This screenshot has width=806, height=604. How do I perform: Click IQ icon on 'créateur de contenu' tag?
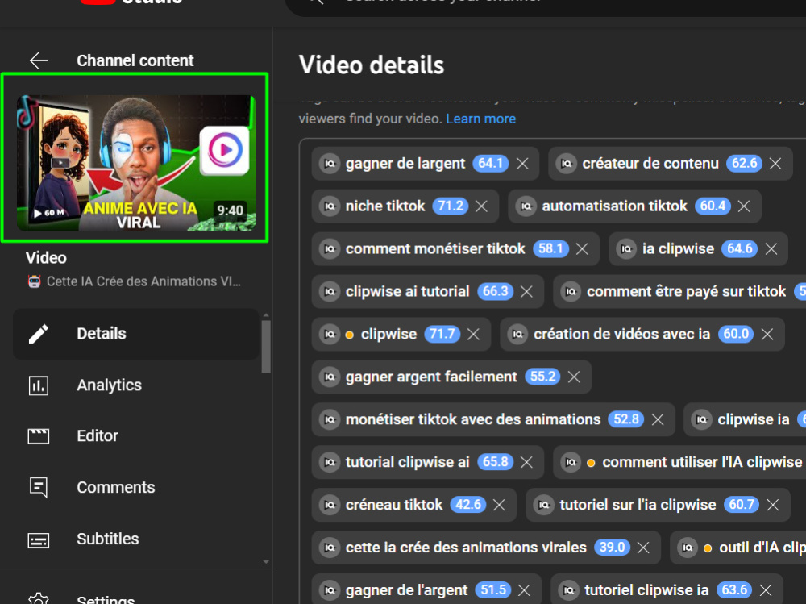(x=566, y=164)
